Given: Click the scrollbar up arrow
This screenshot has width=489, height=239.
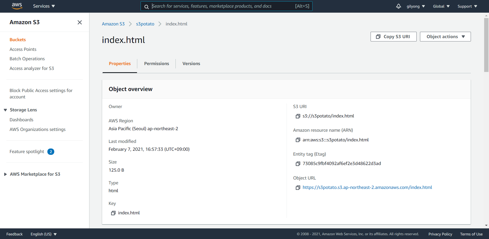Looking at the screenshot, I should pyautogui.click(x=486, y=16).
